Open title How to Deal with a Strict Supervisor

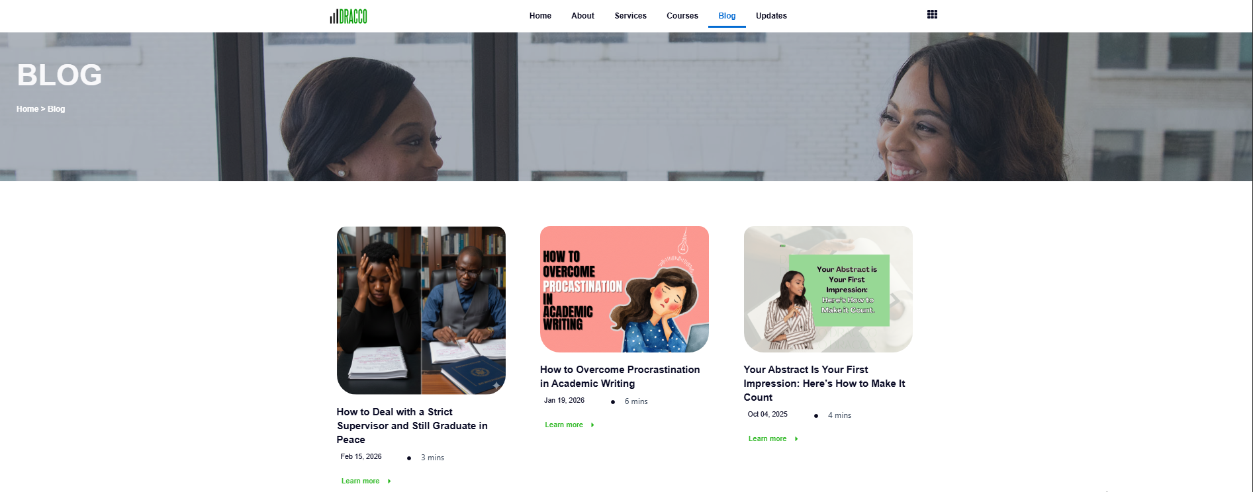coord(412,426)
